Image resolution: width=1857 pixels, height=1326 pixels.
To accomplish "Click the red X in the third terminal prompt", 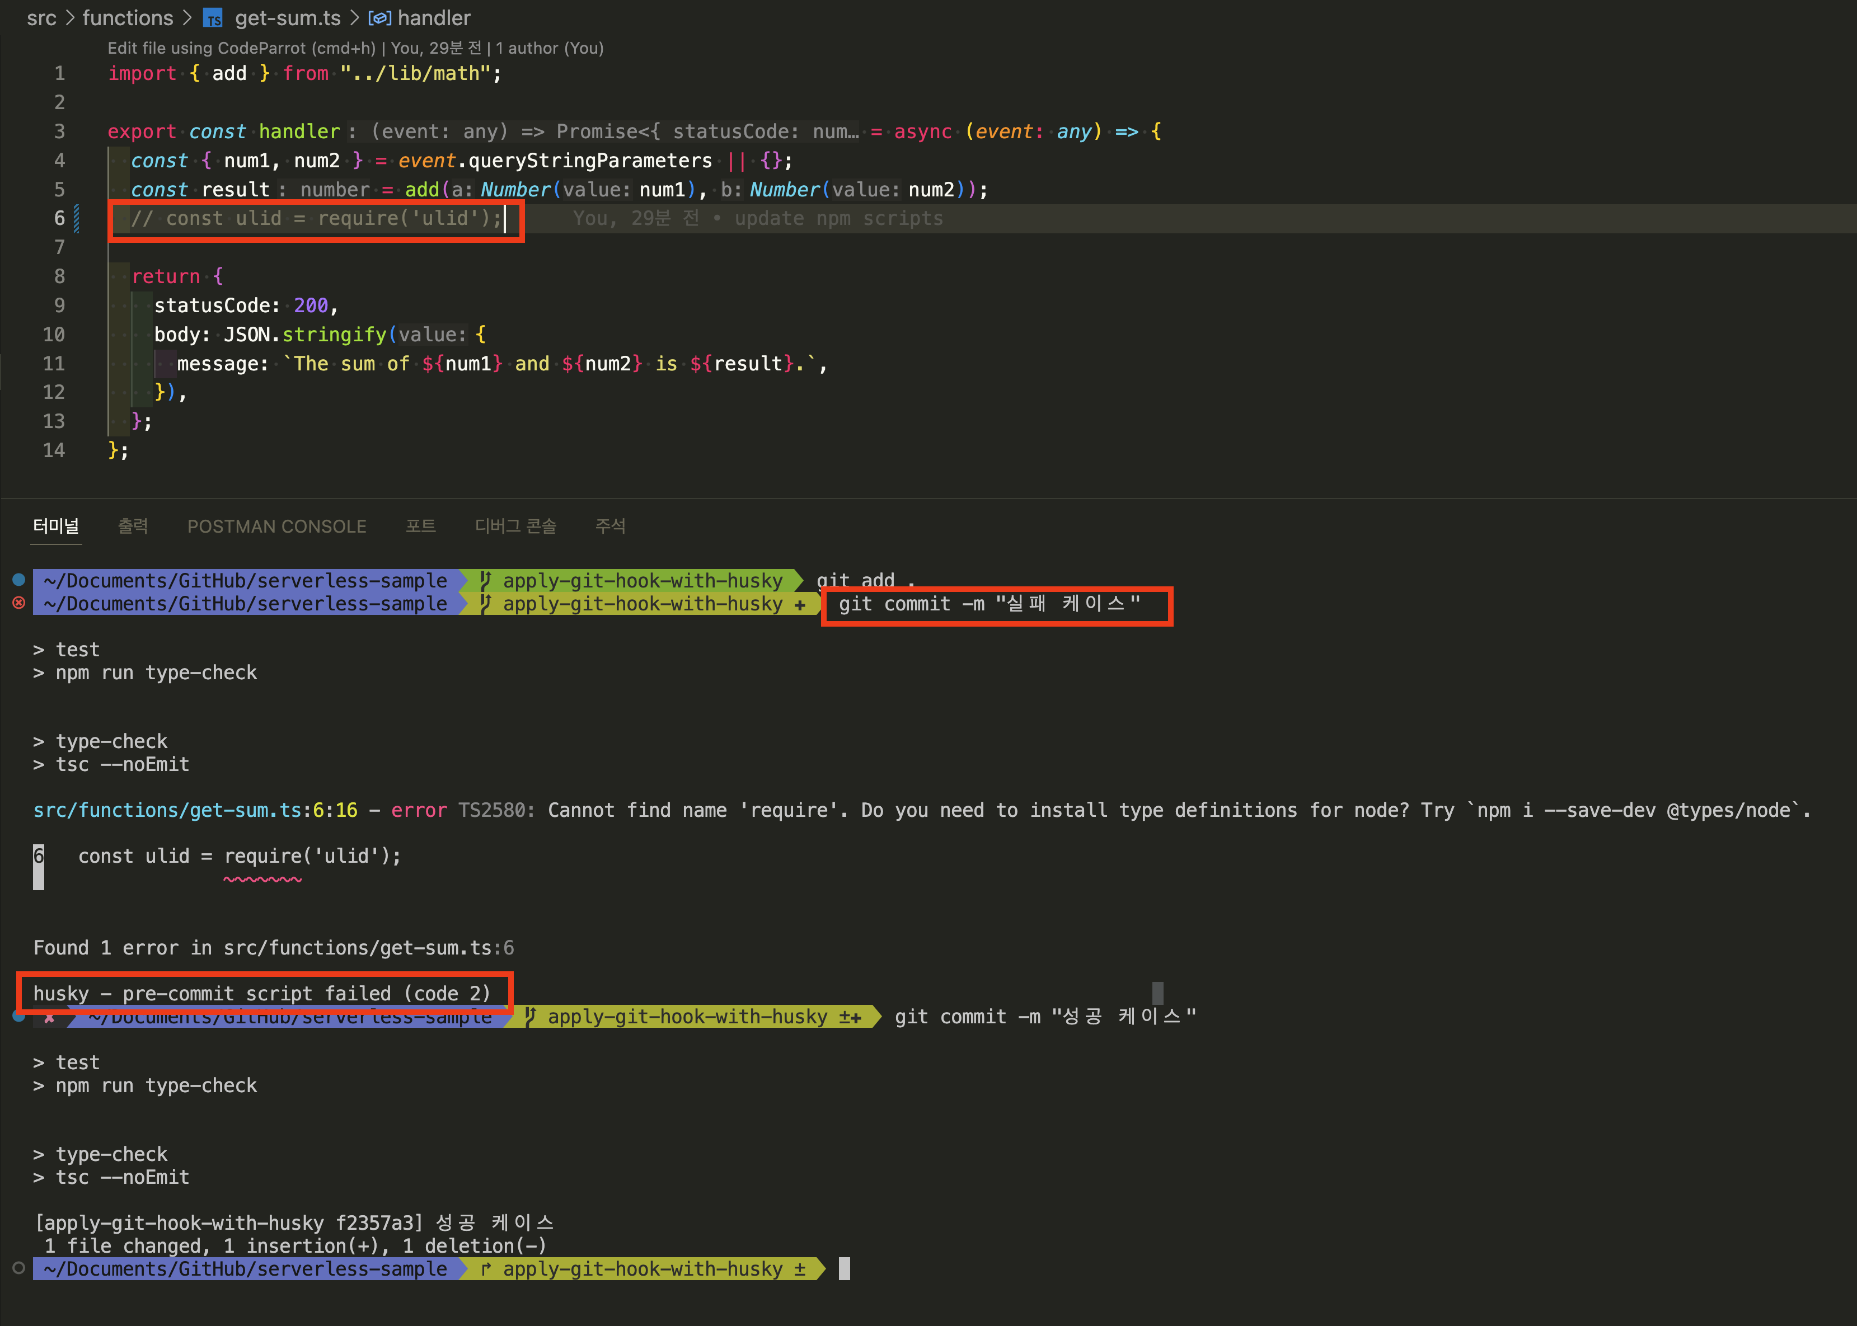I will pos(49,1017).
